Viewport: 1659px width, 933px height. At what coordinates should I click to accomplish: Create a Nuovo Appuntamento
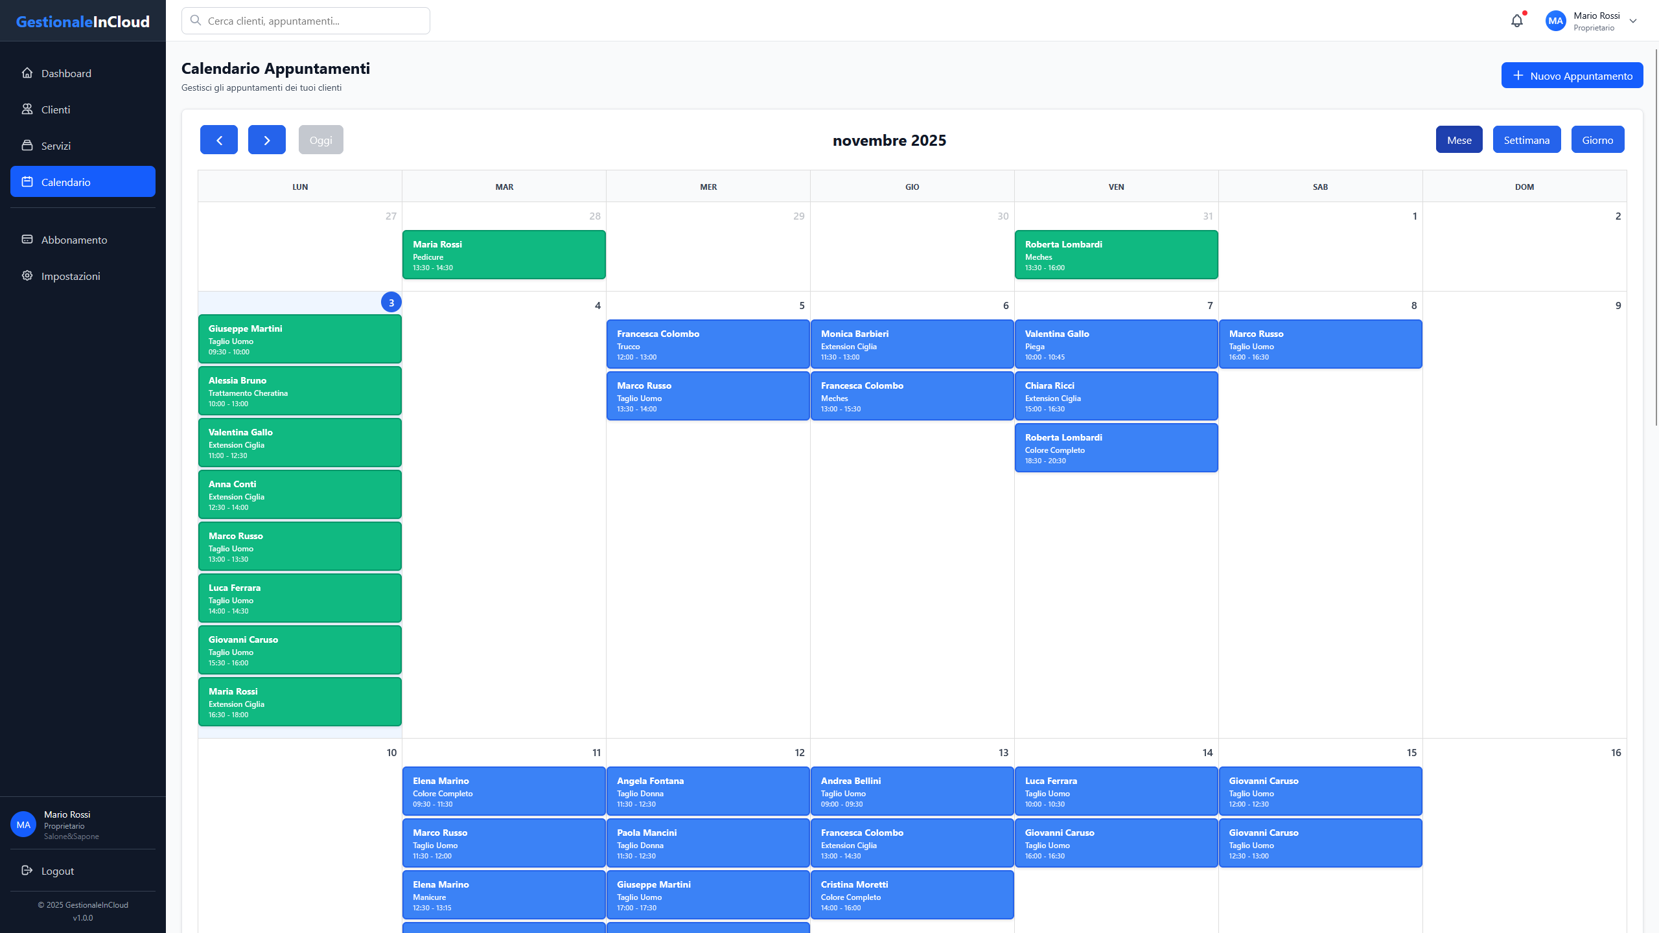(1572, 75)
